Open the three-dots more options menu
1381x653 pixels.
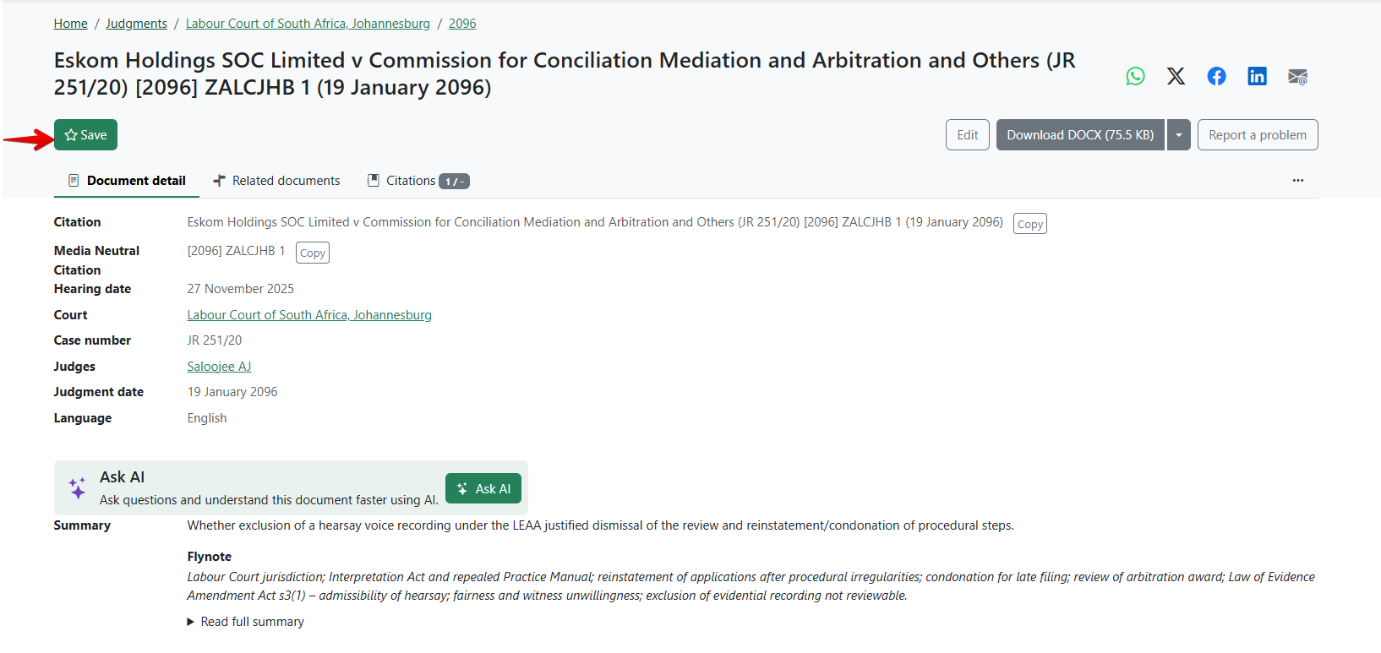click(1297, 180)
